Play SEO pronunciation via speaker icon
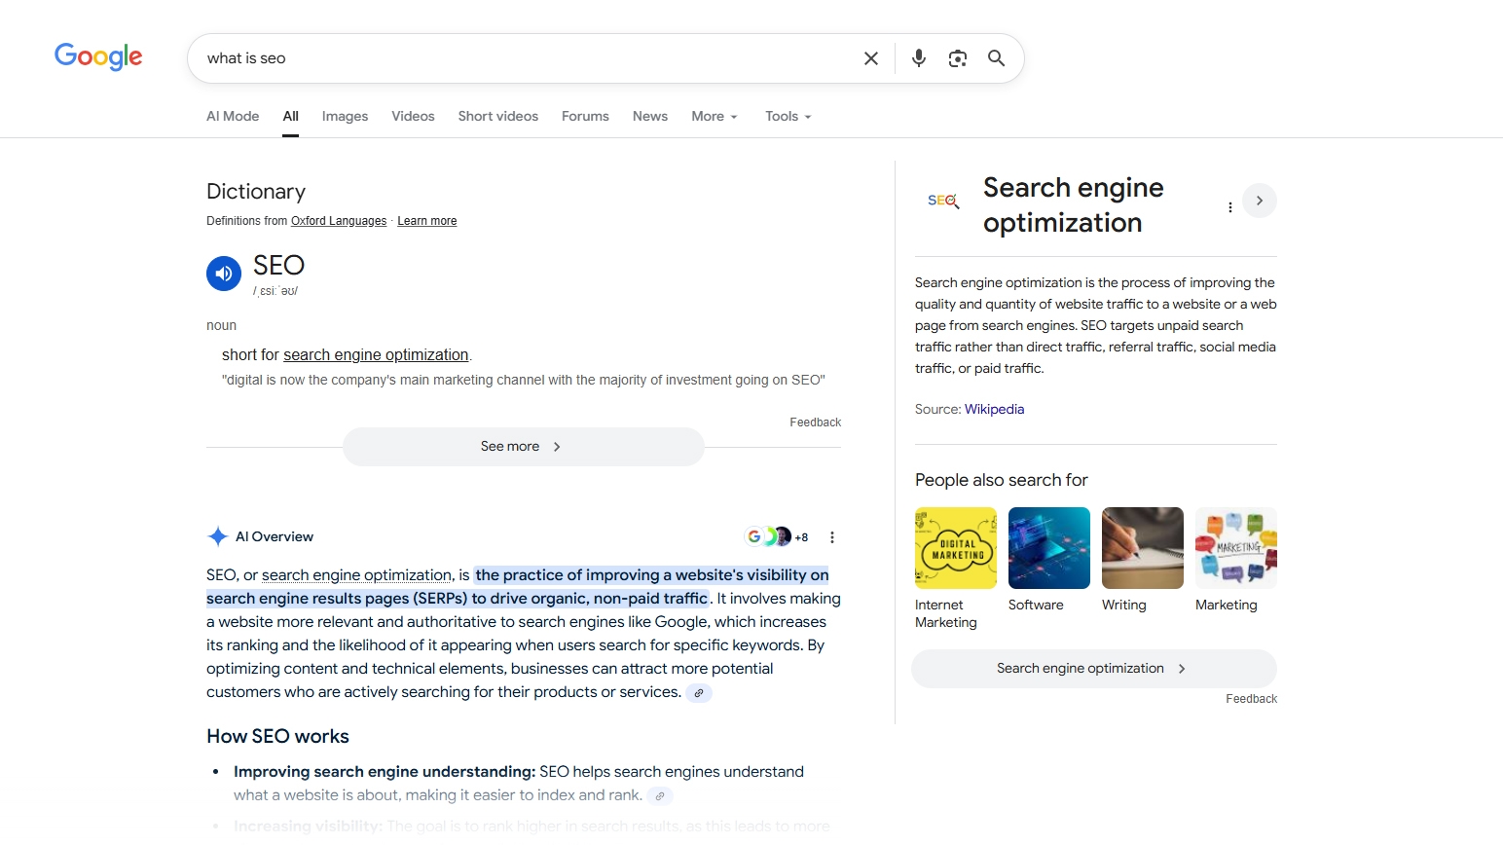1503x845 pixels. 223,274
